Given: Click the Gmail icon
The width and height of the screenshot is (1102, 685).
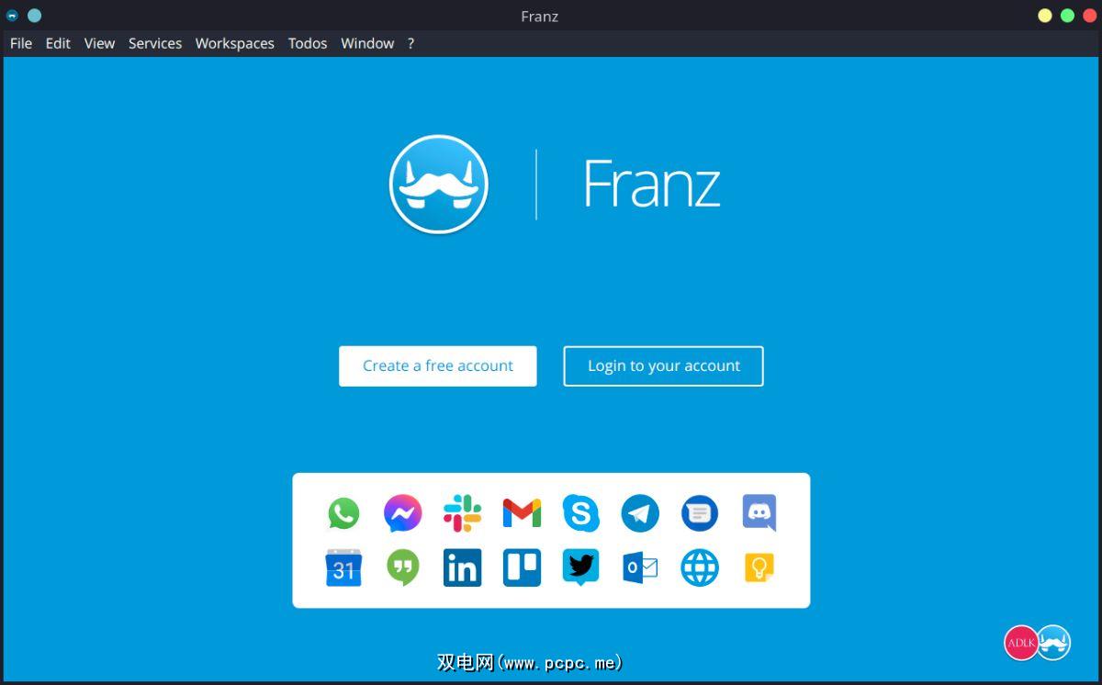Looking at the screenshot, I should [x=522, y=513].
